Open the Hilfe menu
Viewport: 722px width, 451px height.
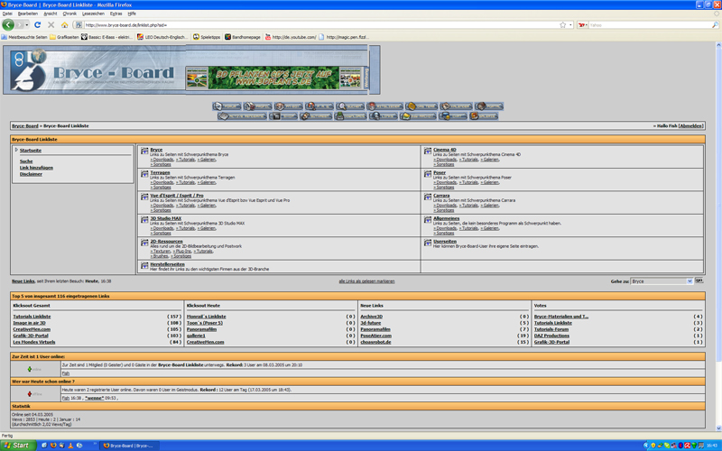[x=132, y=14]
